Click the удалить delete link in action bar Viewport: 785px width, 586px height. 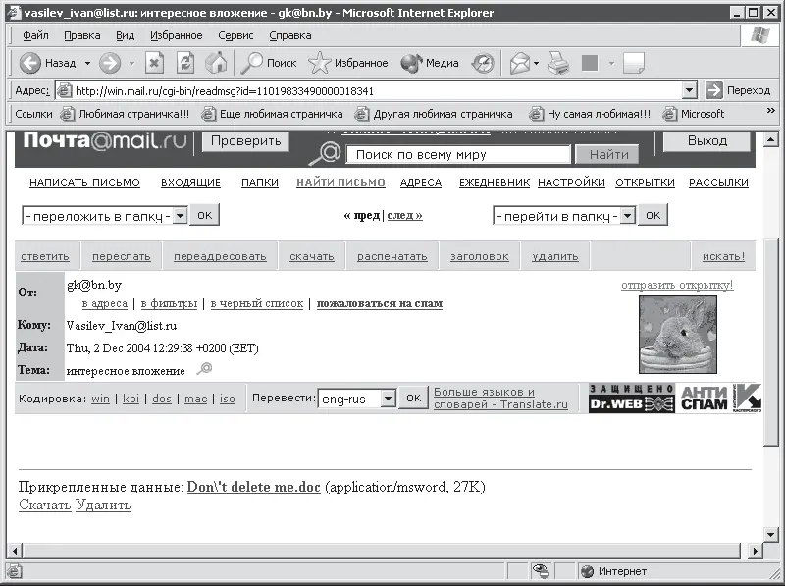(x=555, y=256)
